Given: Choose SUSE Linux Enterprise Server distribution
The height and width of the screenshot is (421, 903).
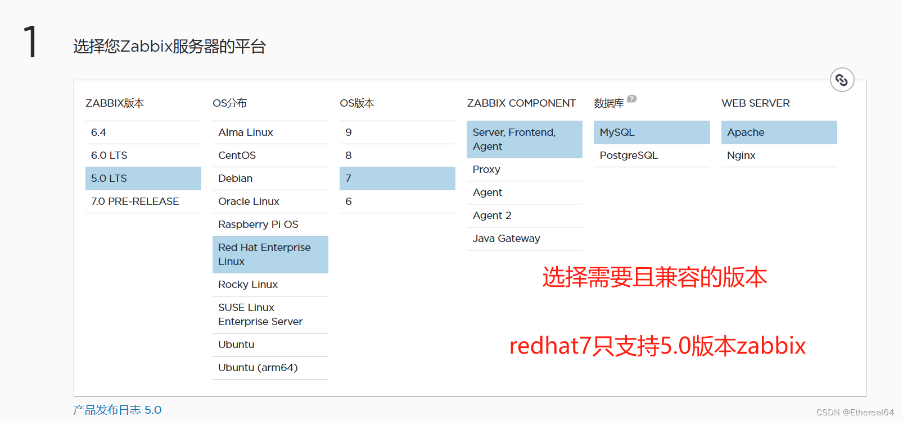Looking at the screenshot, I should pyautogui.click(x=270, y=314).
